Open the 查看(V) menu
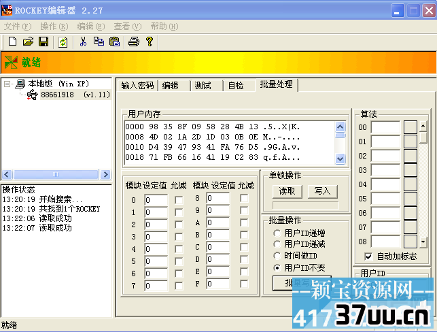Screen dimensions: 437x332 (128, 27)
